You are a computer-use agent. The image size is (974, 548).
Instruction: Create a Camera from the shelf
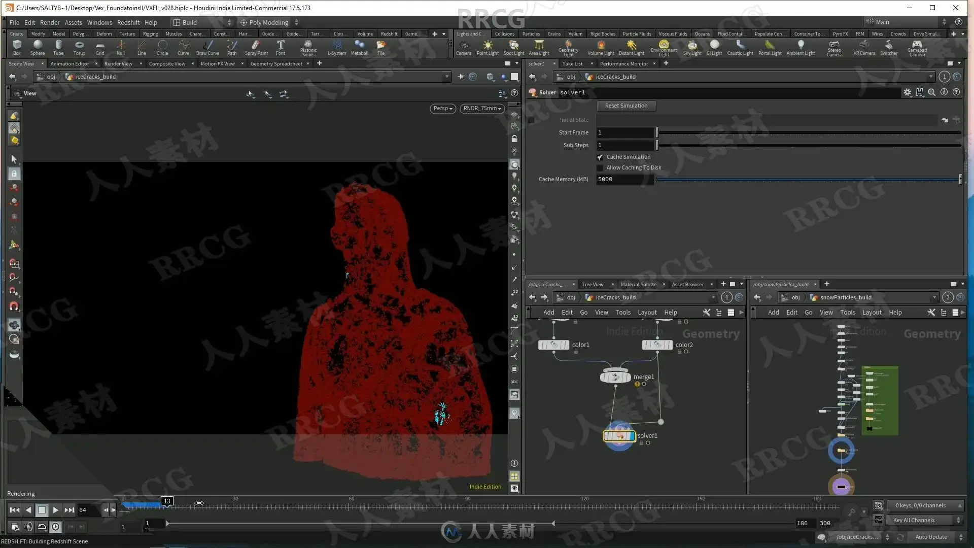[463, 47]
